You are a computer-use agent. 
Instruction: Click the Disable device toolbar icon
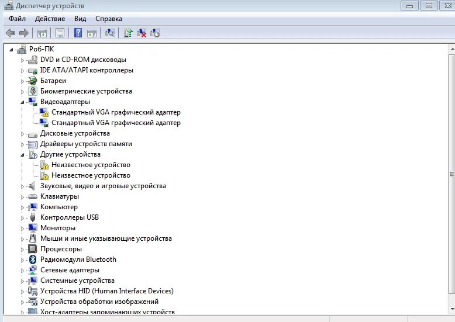point(155,33)
